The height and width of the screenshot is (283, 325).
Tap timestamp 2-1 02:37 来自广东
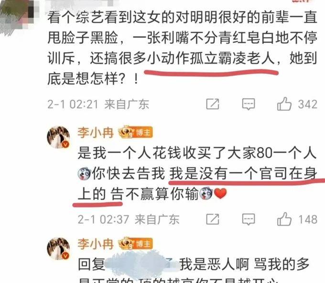click(x=129, y=219)
